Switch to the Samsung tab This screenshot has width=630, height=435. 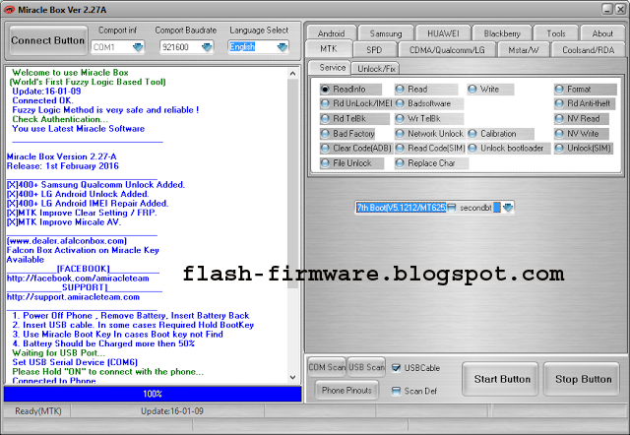tap(386, 33)
